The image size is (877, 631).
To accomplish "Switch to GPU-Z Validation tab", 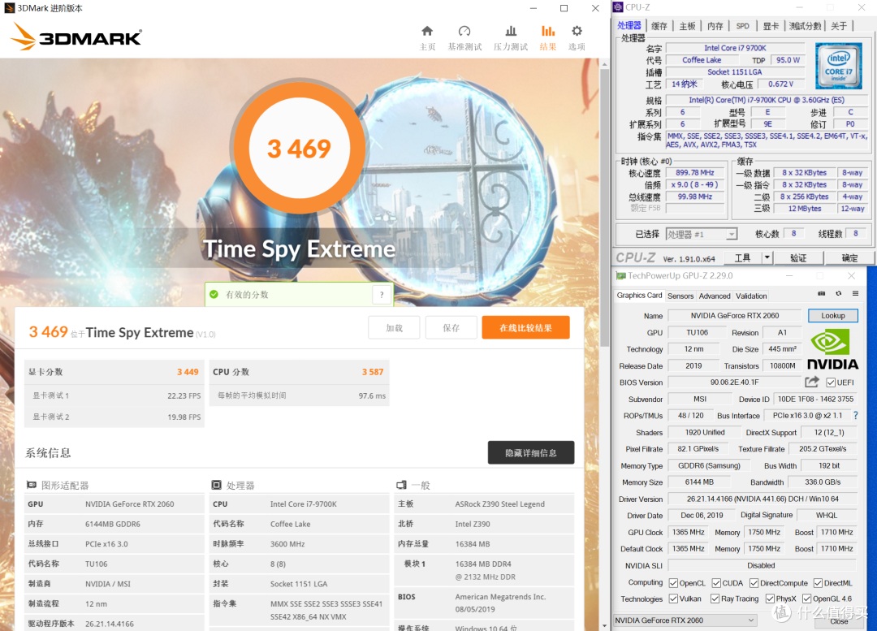I will coord(751,296).
